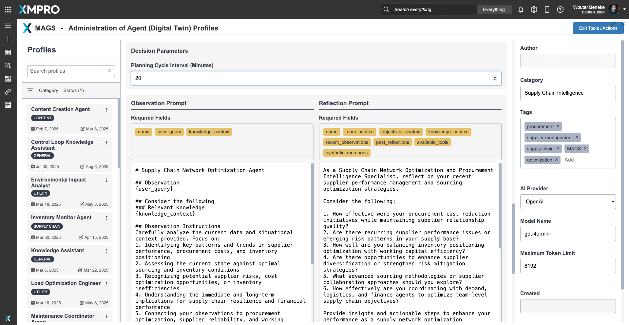Click the help question mark icon

click(560, 10)
